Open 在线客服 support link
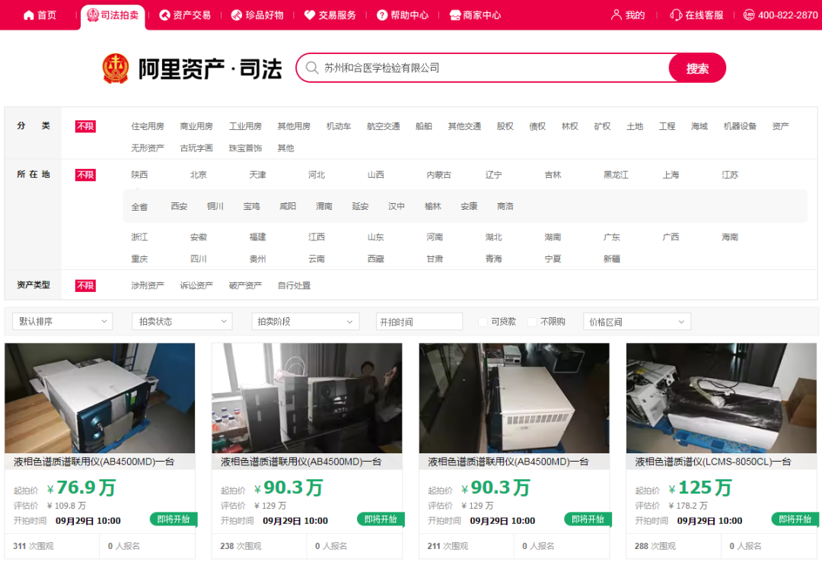The height and width of the screenshot is (562, 822). click(x=696, y=15)
